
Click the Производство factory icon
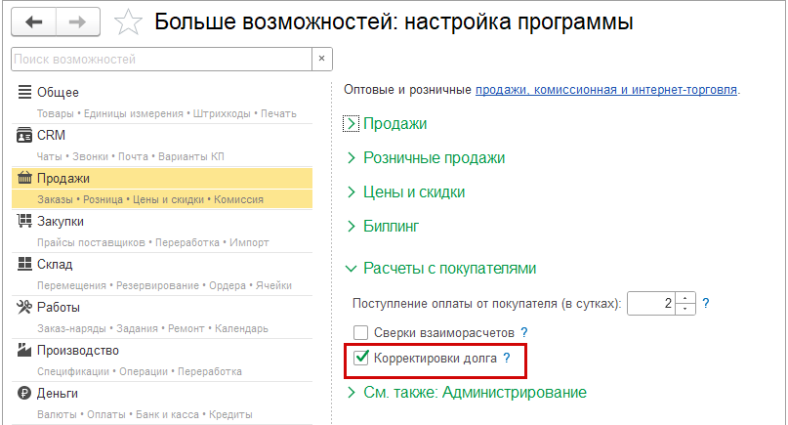coord(24,350)
